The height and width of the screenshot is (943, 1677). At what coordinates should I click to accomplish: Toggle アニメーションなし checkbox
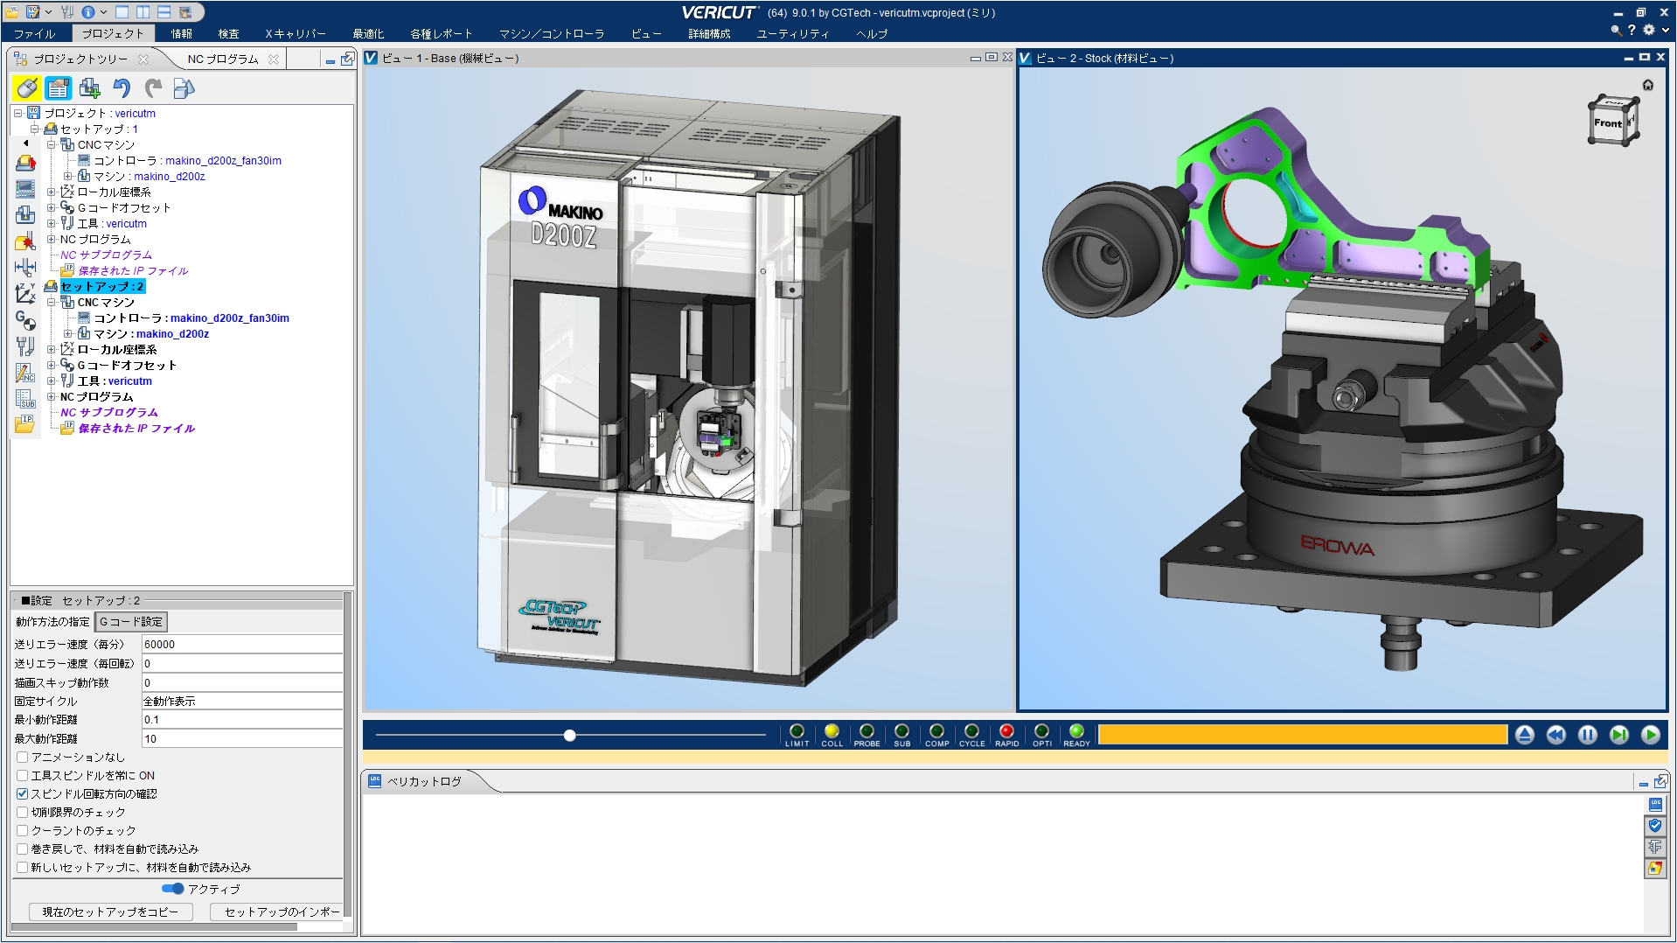point(23,758)
